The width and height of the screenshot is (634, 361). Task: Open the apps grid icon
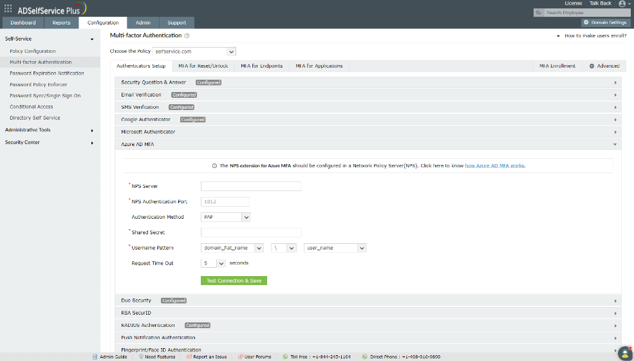tap(8, 8)
